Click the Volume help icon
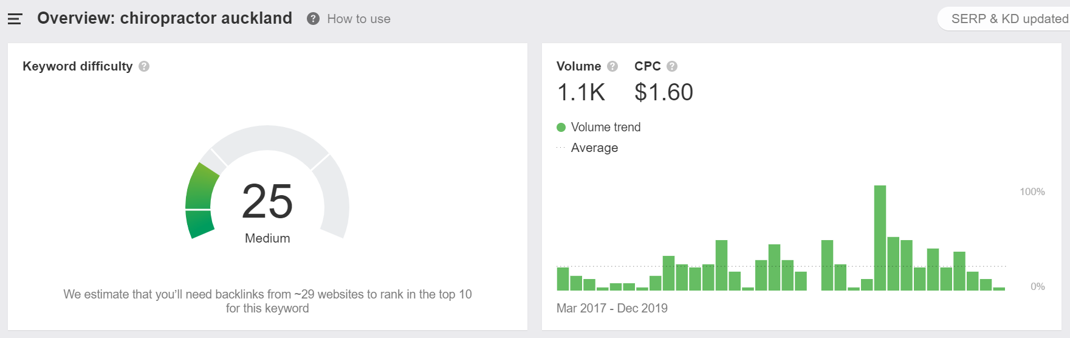Screen dimensions: 1070x338 612,66
